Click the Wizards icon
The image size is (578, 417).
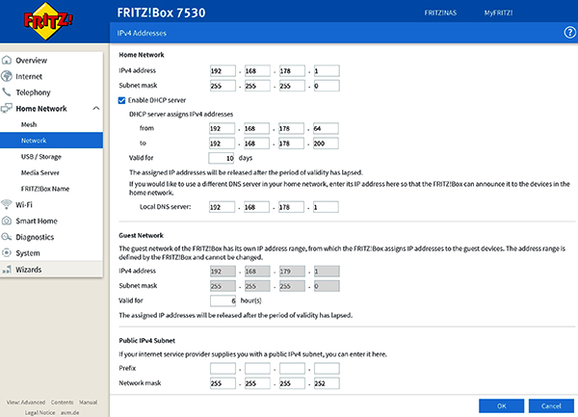coord(7,270)
